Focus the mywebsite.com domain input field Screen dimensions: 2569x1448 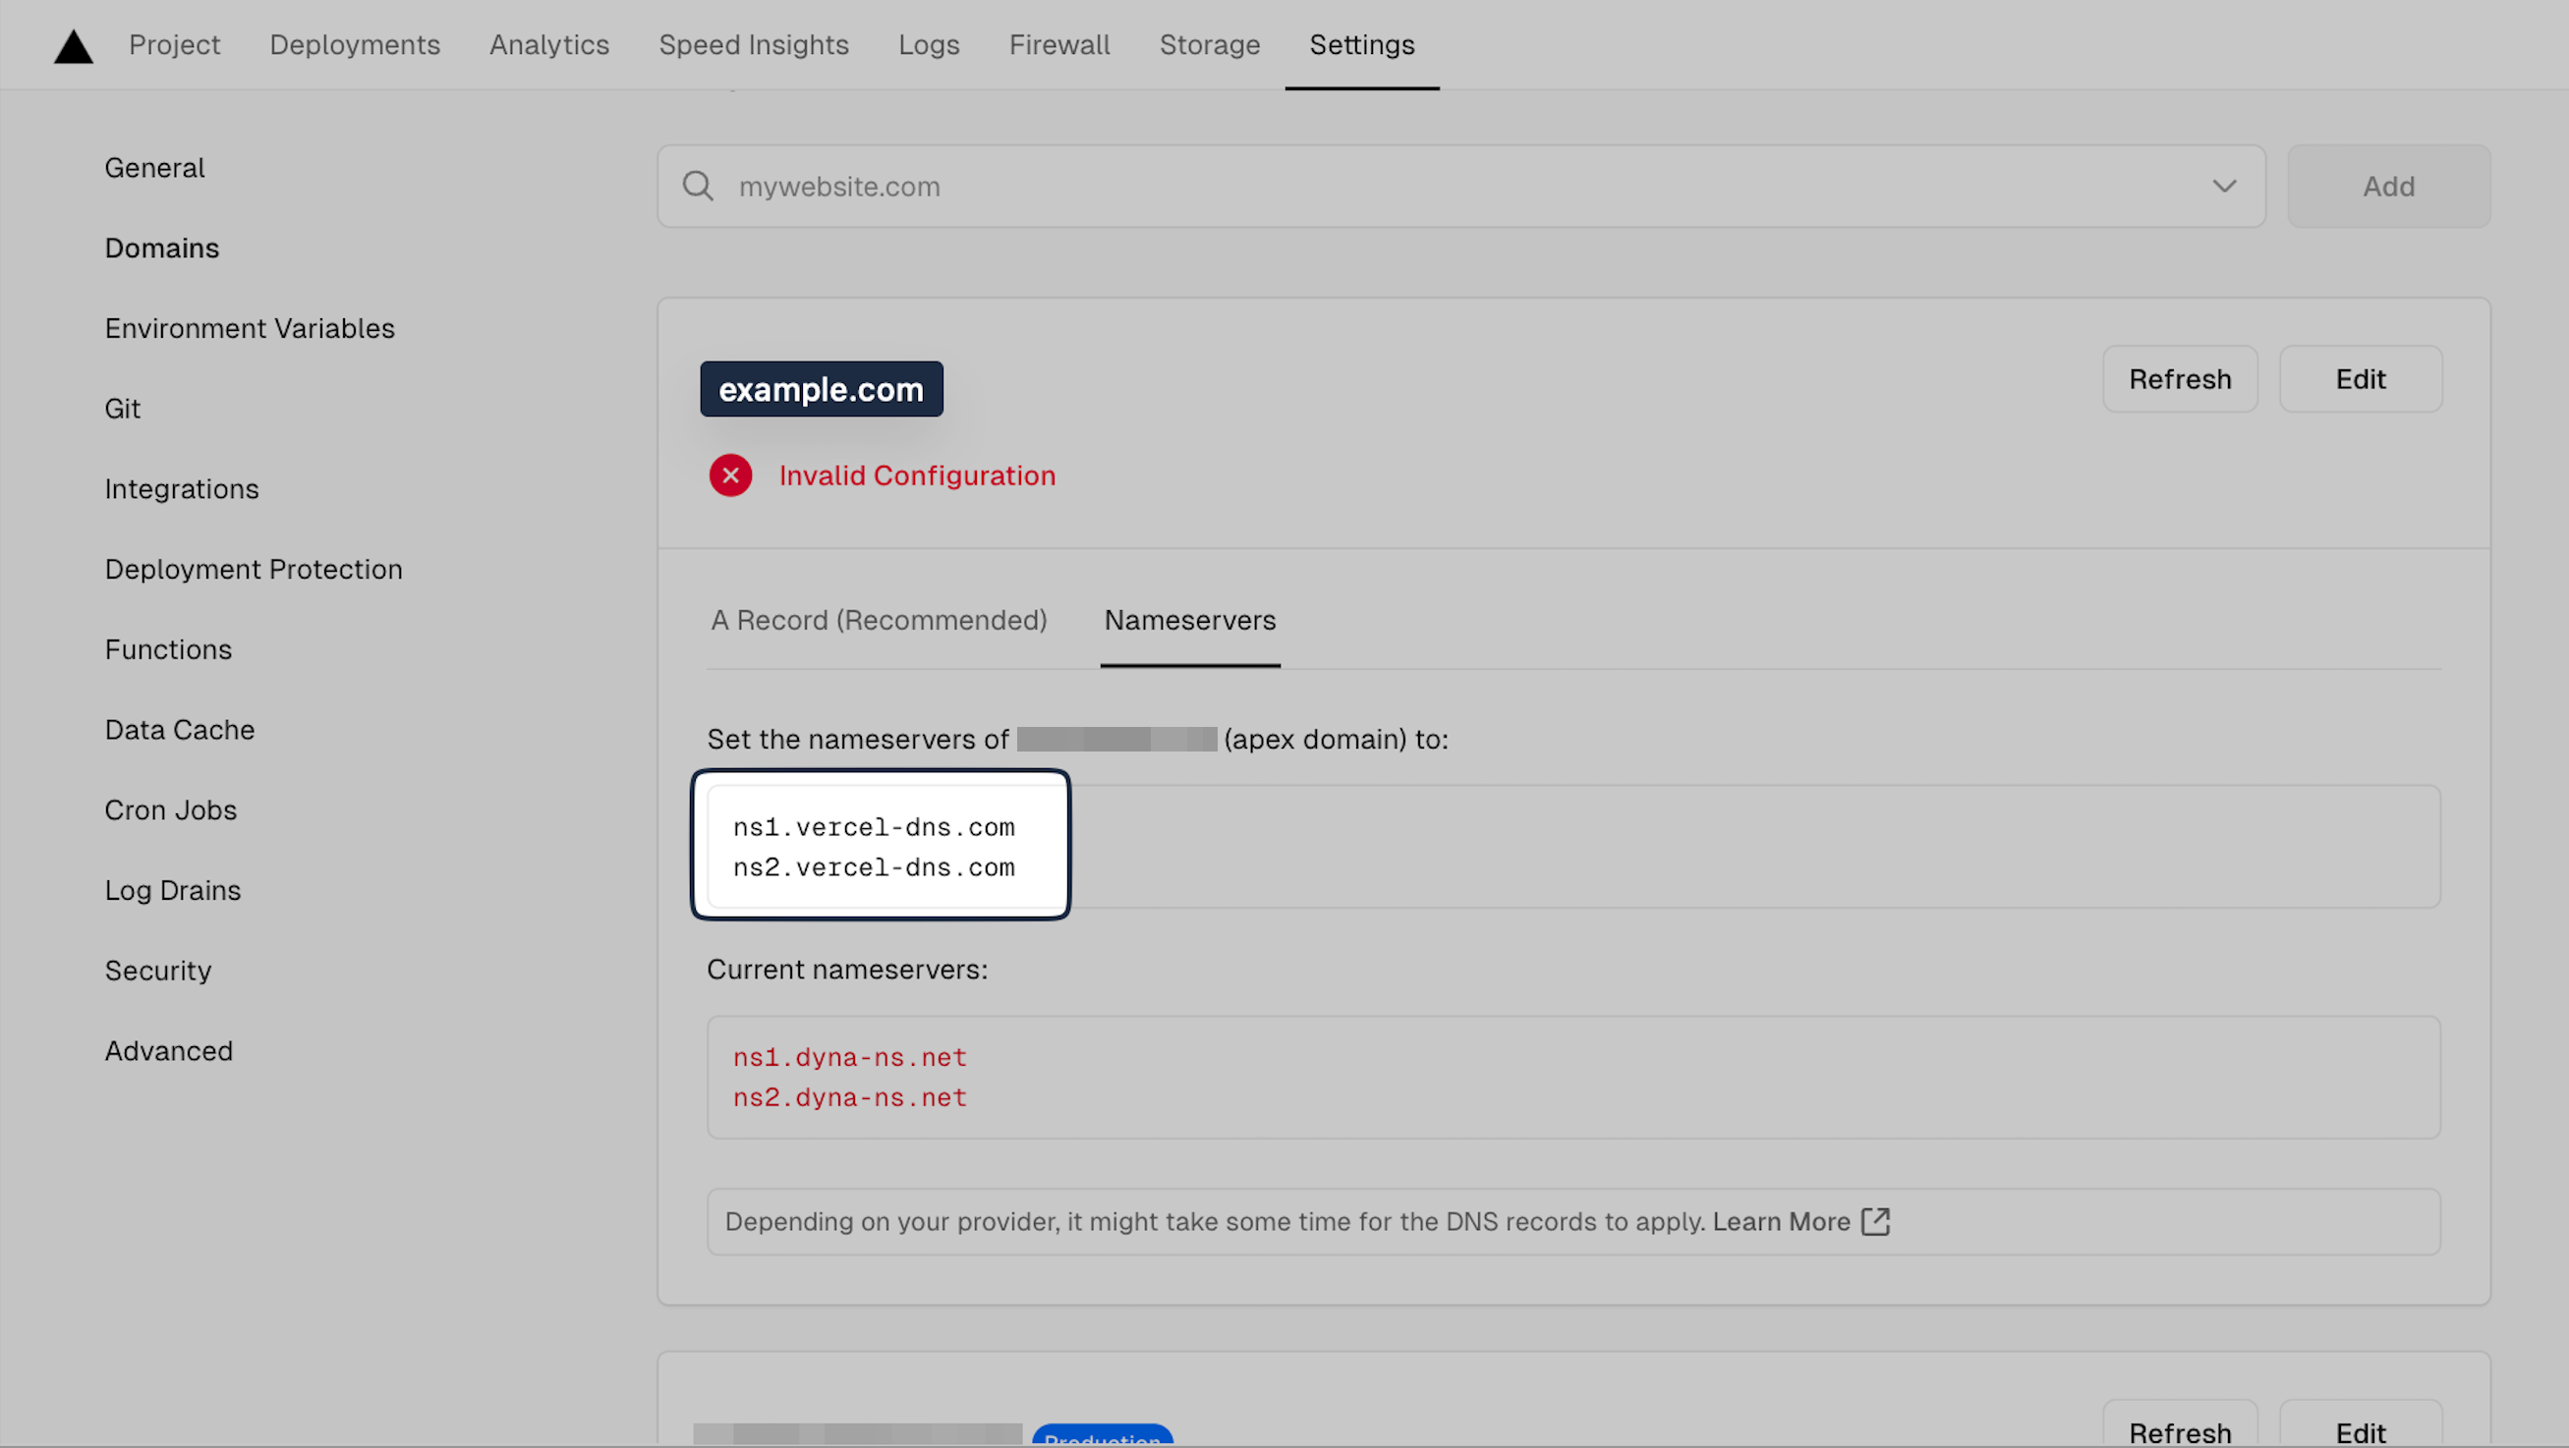[1461, 187]
